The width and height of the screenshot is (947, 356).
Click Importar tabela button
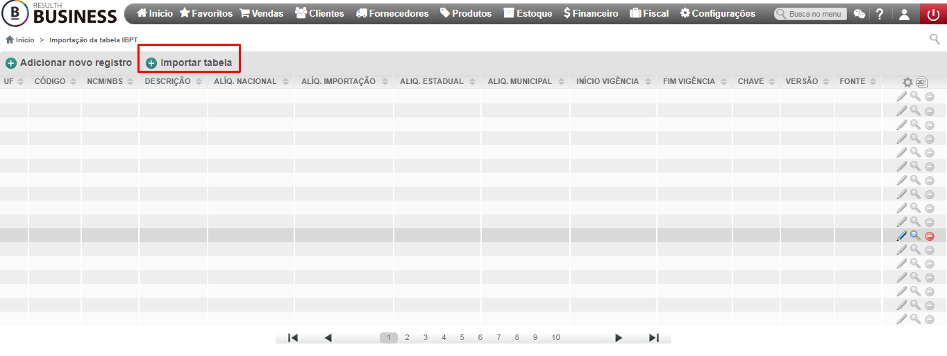pos(189,62)
